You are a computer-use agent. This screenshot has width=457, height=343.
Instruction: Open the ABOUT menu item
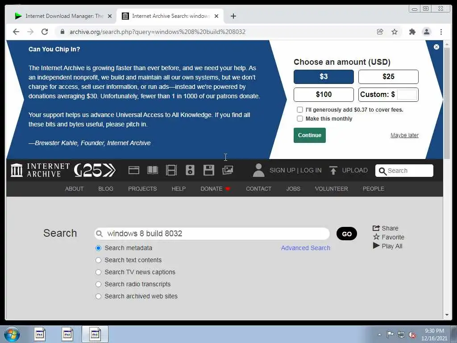75,189
